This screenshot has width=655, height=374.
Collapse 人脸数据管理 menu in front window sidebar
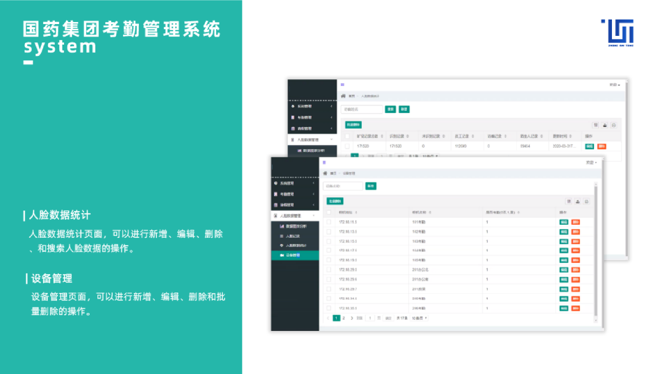(314, 216)
